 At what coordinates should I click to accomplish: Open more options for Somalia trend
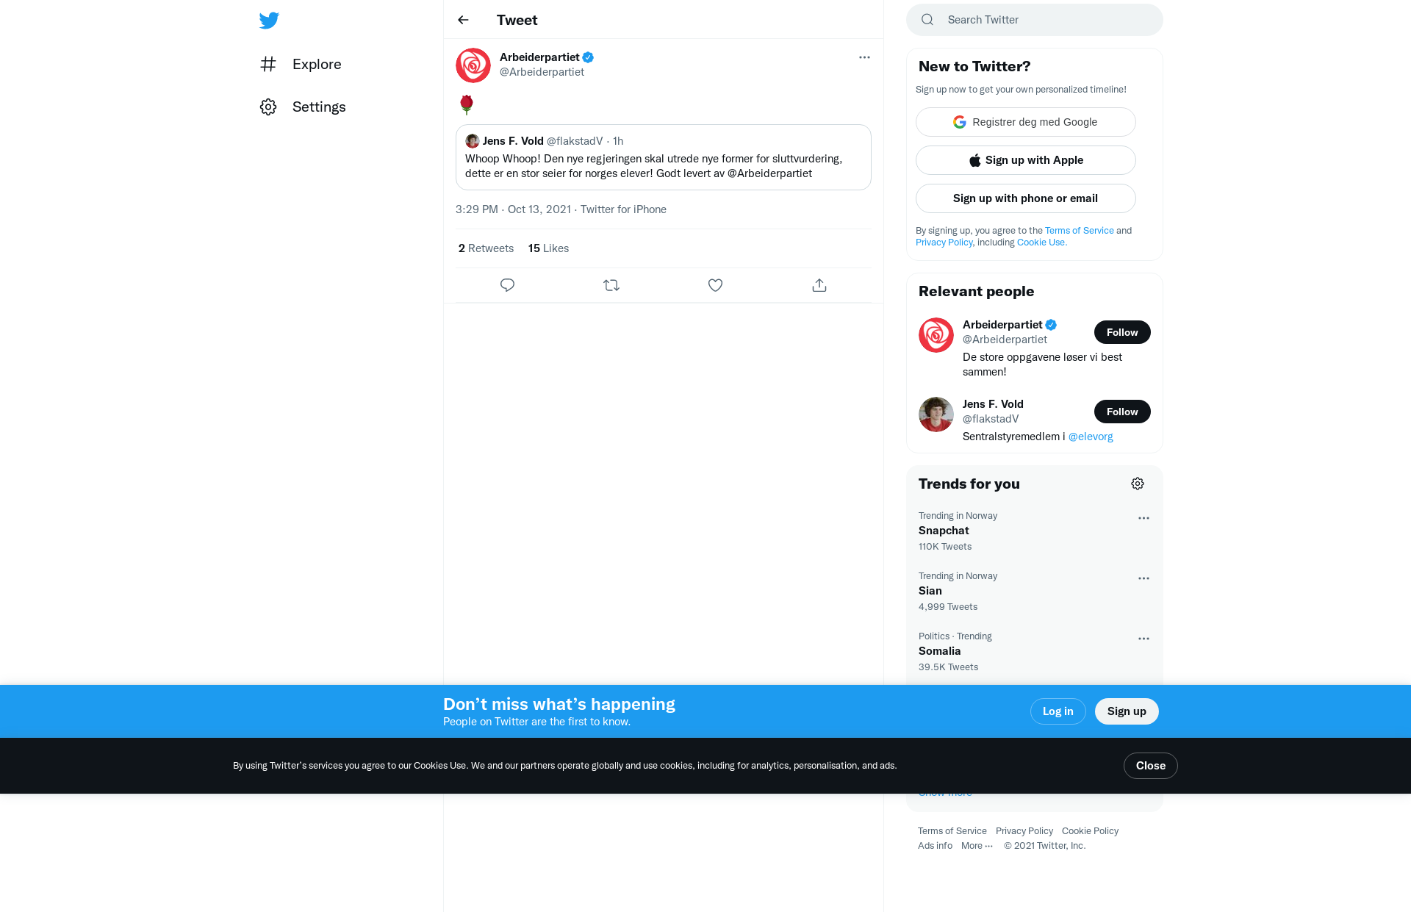pyautogui.click(x=1143, y=639)
